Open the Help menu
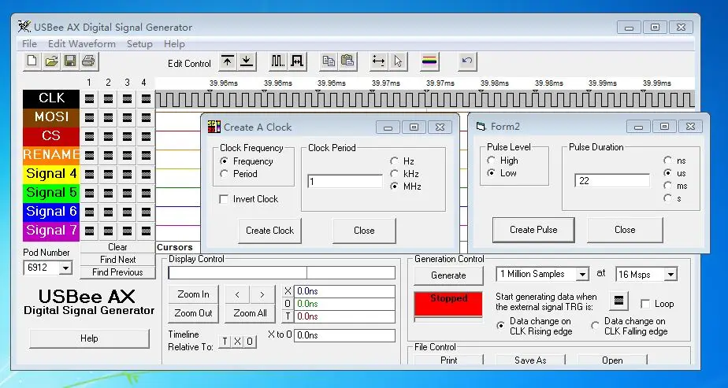 point(174,44)
